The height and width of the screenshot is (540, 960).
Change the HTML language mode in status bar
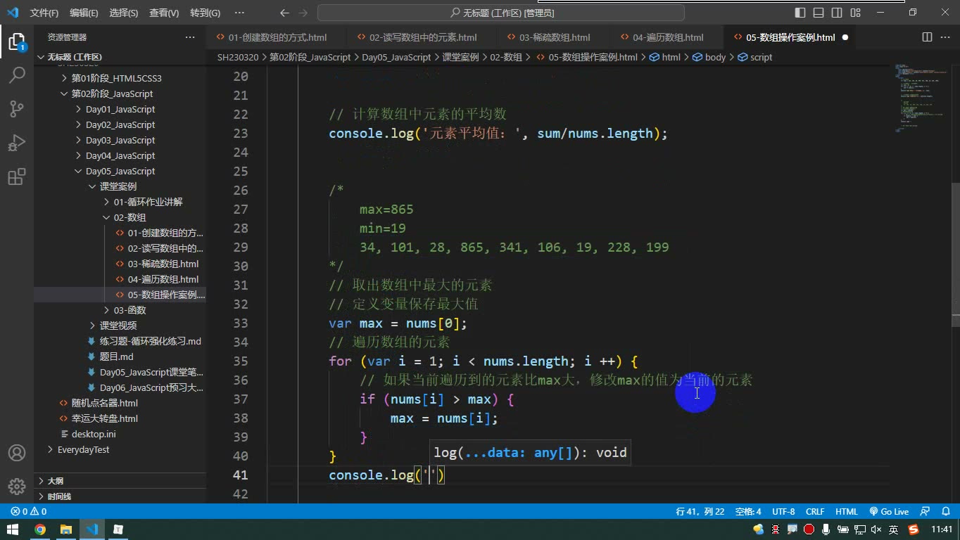coord(846,512)
